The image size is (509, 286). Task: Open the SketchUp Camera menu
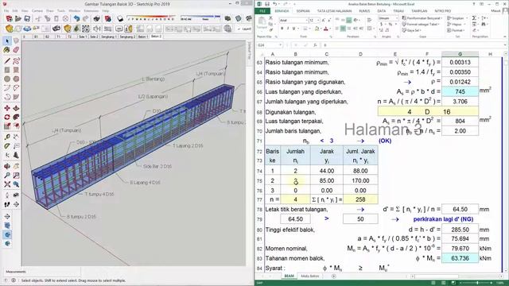(37, 10)
